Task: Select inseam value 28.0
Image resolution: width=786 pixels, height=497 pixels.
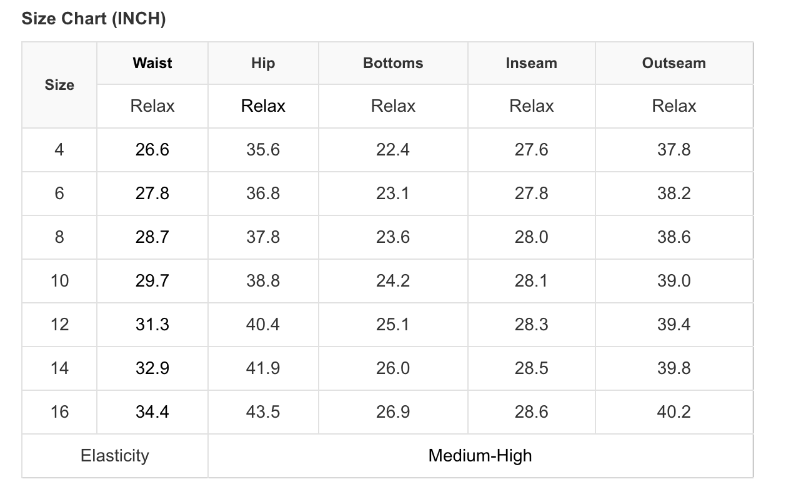Action: [x=531, y=237]
